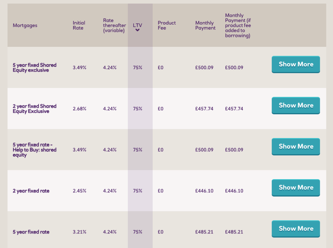Show more for 2 year fixed Shared Equity Exclusive
This screenshot has height=248, width=333.
295,105
